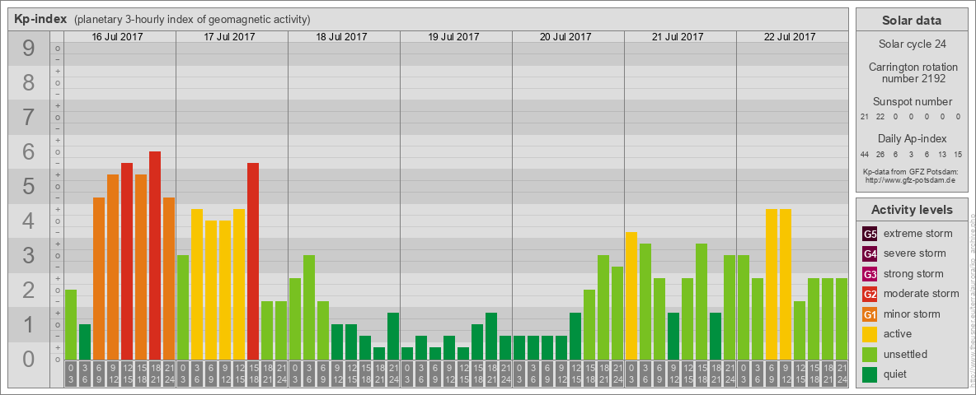
Task: Click the sunspot number value 21
Action: (865, 117)
